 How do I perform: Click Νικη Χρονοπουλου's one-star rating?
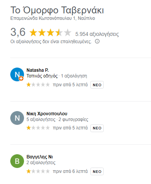pyautogui.click(x=38, y=128)
